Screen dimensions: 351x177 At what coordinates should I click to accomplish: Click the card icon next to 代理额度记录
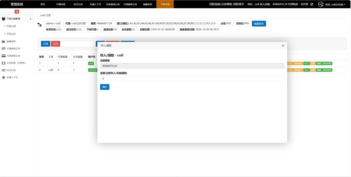click(x=4, y=48)
